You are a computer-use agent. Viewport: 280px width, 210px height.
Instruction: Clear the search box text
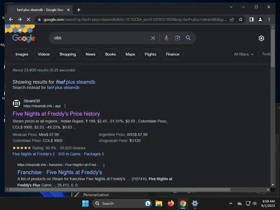click(x=153, y=38)
